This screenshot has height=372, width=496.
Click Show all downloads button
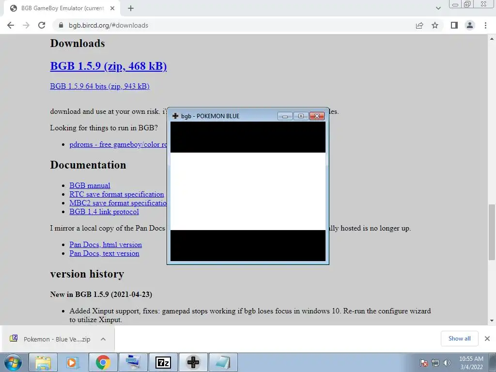coord(460,339)
